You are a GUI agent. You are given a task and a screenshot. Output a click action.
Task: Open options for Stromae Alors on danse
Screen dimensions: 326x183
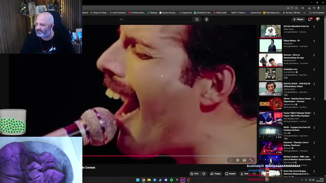pyautogui.click(x=314, y=55)
